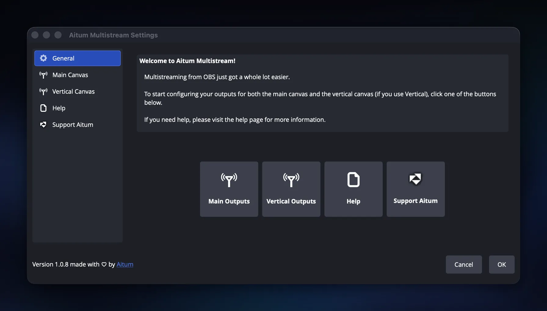Click the 'Welcome to Aitum Multistream!' heading
This screenshot has height=311, width=547.
187,61
